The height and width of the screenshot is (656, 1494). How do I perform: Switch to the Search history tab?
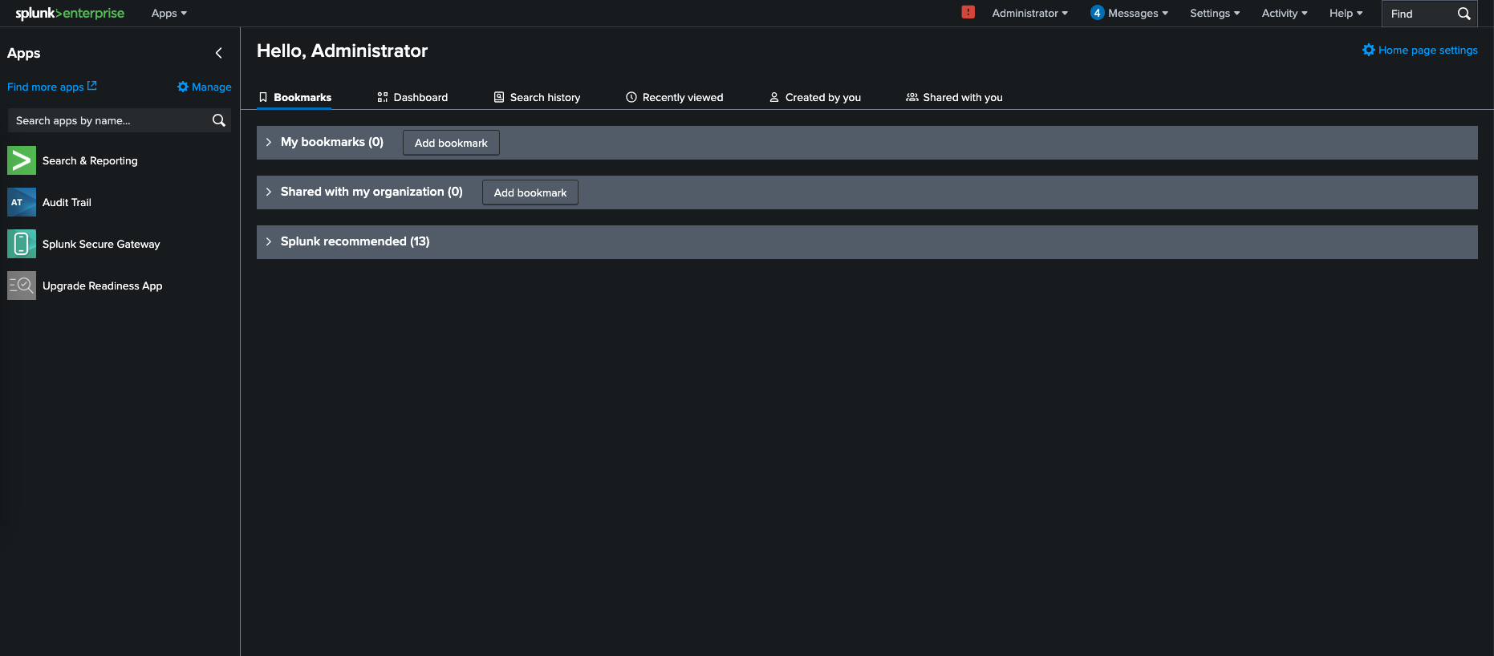[x=537, y=97]
